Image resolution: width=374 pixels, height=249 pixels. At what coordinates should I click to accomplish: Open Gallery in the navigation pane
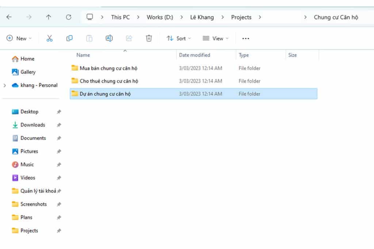tap(24, 72)
